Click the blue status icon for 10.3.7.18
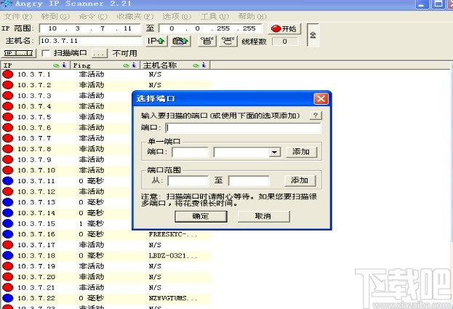 pos(8,256)
